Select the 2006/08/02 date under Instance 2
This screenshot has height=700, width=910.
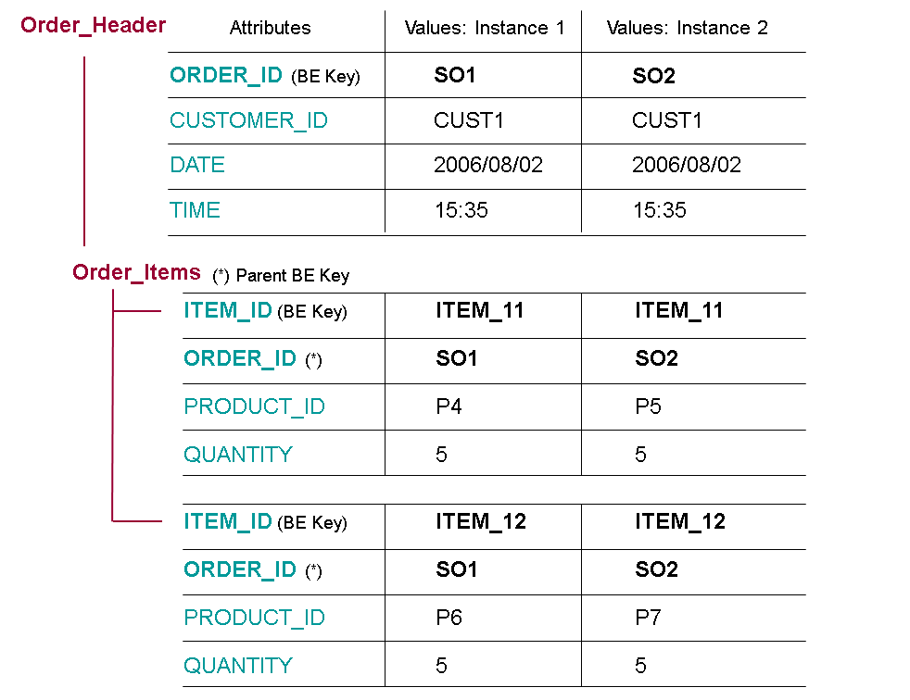(686, 166)
